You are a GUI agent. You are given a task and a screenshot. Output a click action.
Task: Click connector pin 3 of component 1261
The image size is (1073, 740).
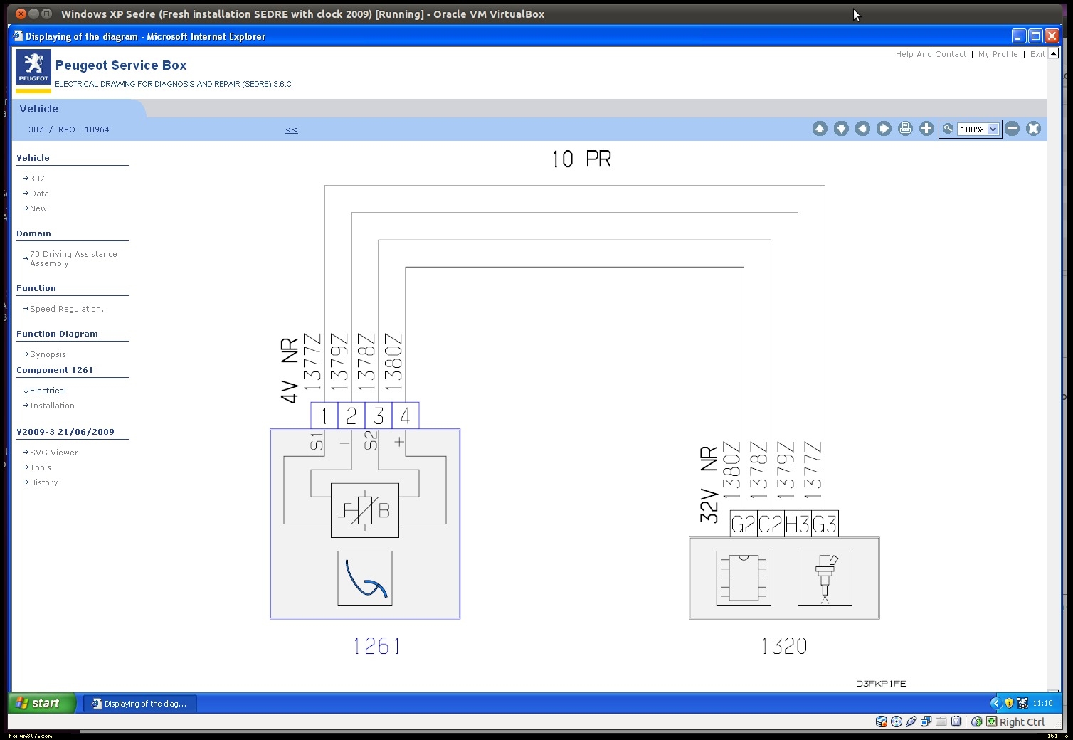[x=379, y=416]
